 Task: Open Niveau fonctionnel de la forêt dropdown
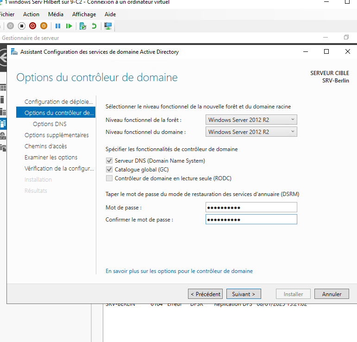point(251,120)
